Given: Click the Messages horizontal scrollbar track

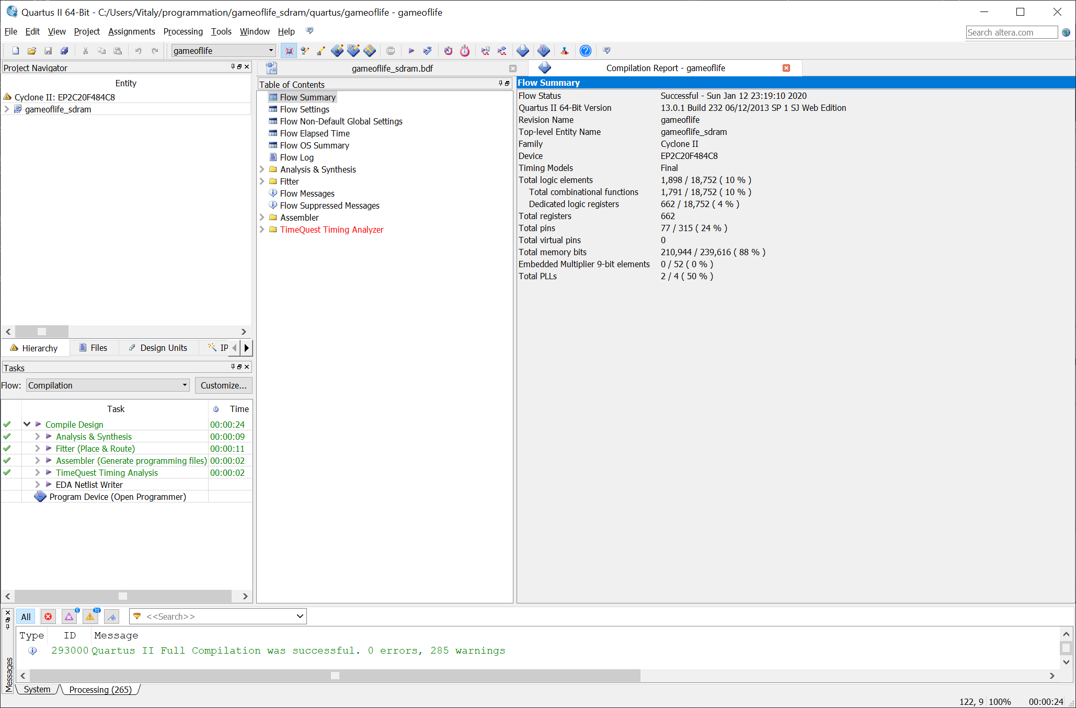Looking at the screenshot, I should point(842,676).
